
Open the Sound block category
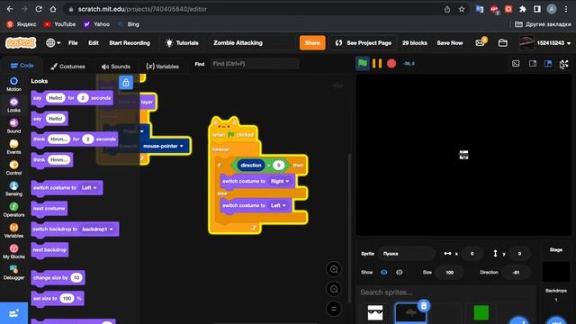tap(13, 126)
